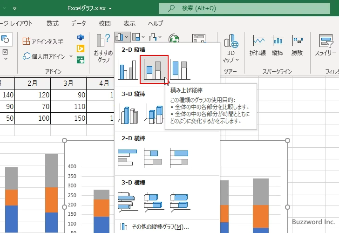Click the 4月 header cell
Screen dimensions: 339x233
point(101,83)
